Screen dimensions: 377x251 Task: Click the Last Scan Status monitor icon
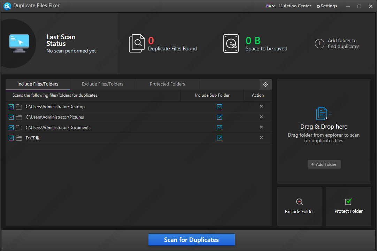coord(19,43)
